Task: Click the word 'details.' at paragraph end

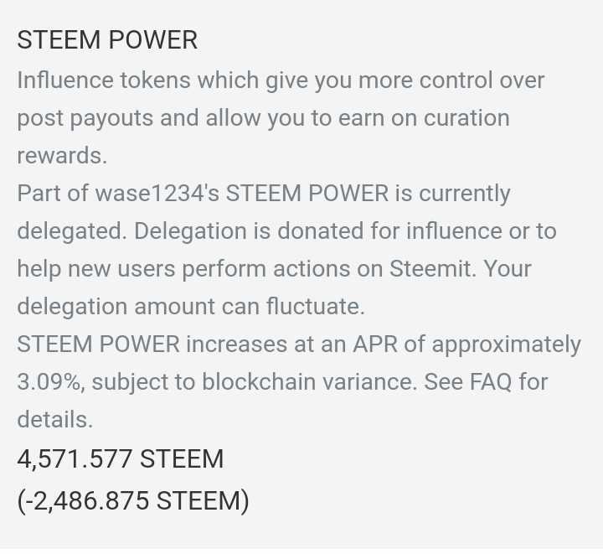Action: 55,419
